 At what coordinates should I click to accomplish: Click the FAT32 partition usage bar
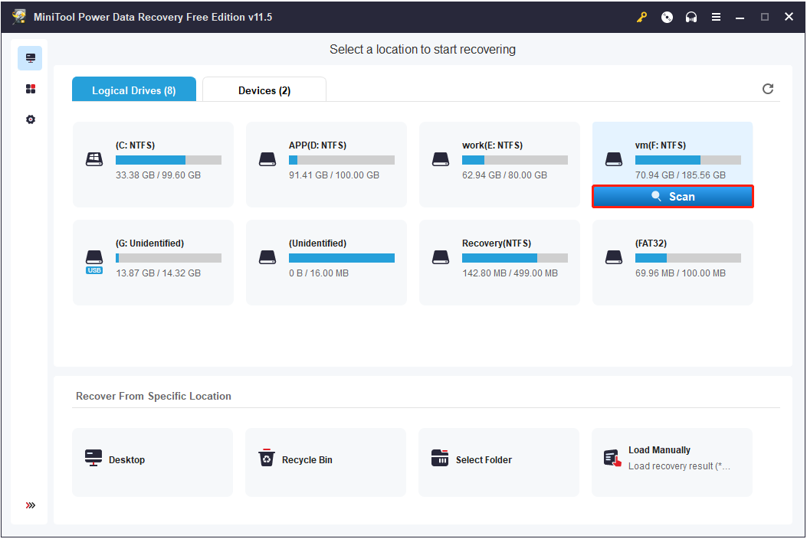tap(688, 258)
